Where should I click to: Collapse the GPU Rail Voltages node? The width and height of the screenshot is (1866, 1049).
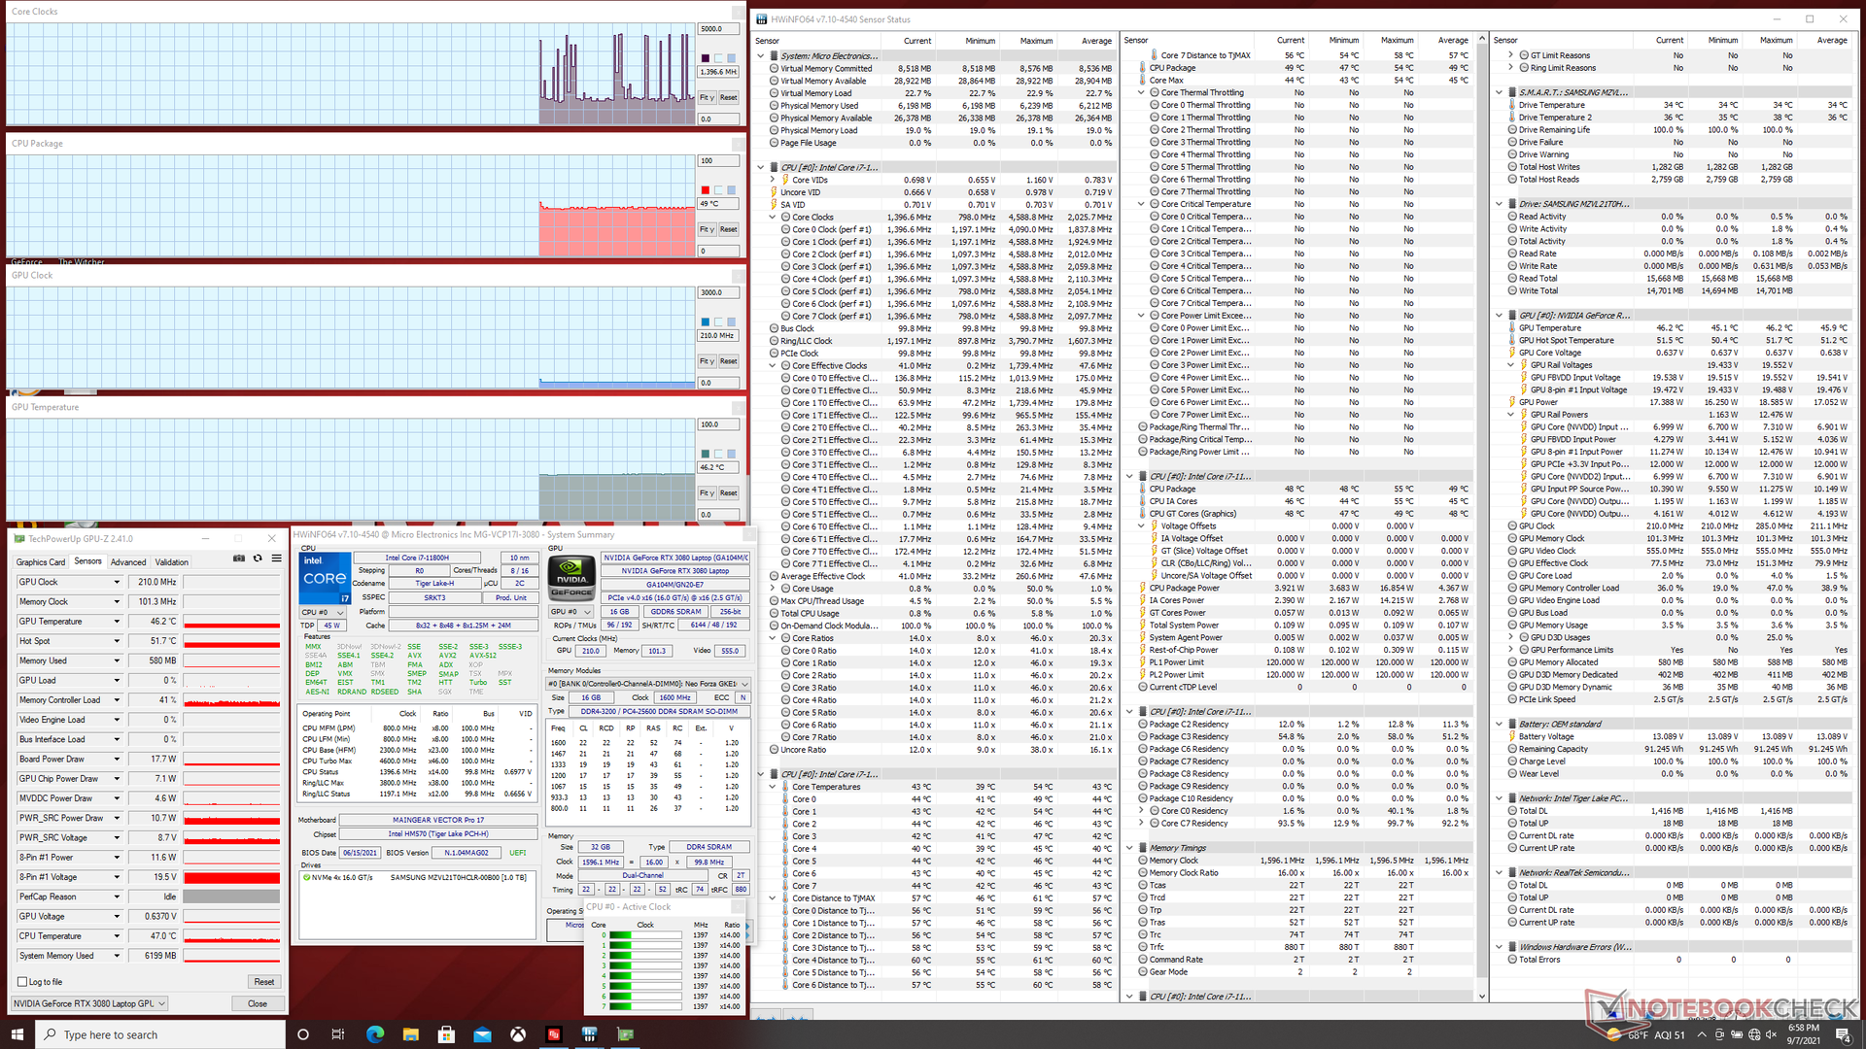click(x=1511, y=365)
